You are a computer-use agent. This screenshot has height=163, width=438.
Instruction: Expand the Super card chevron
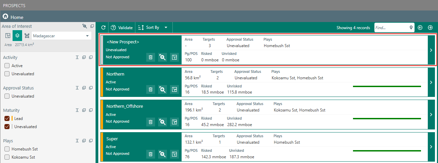click(431, 147)
